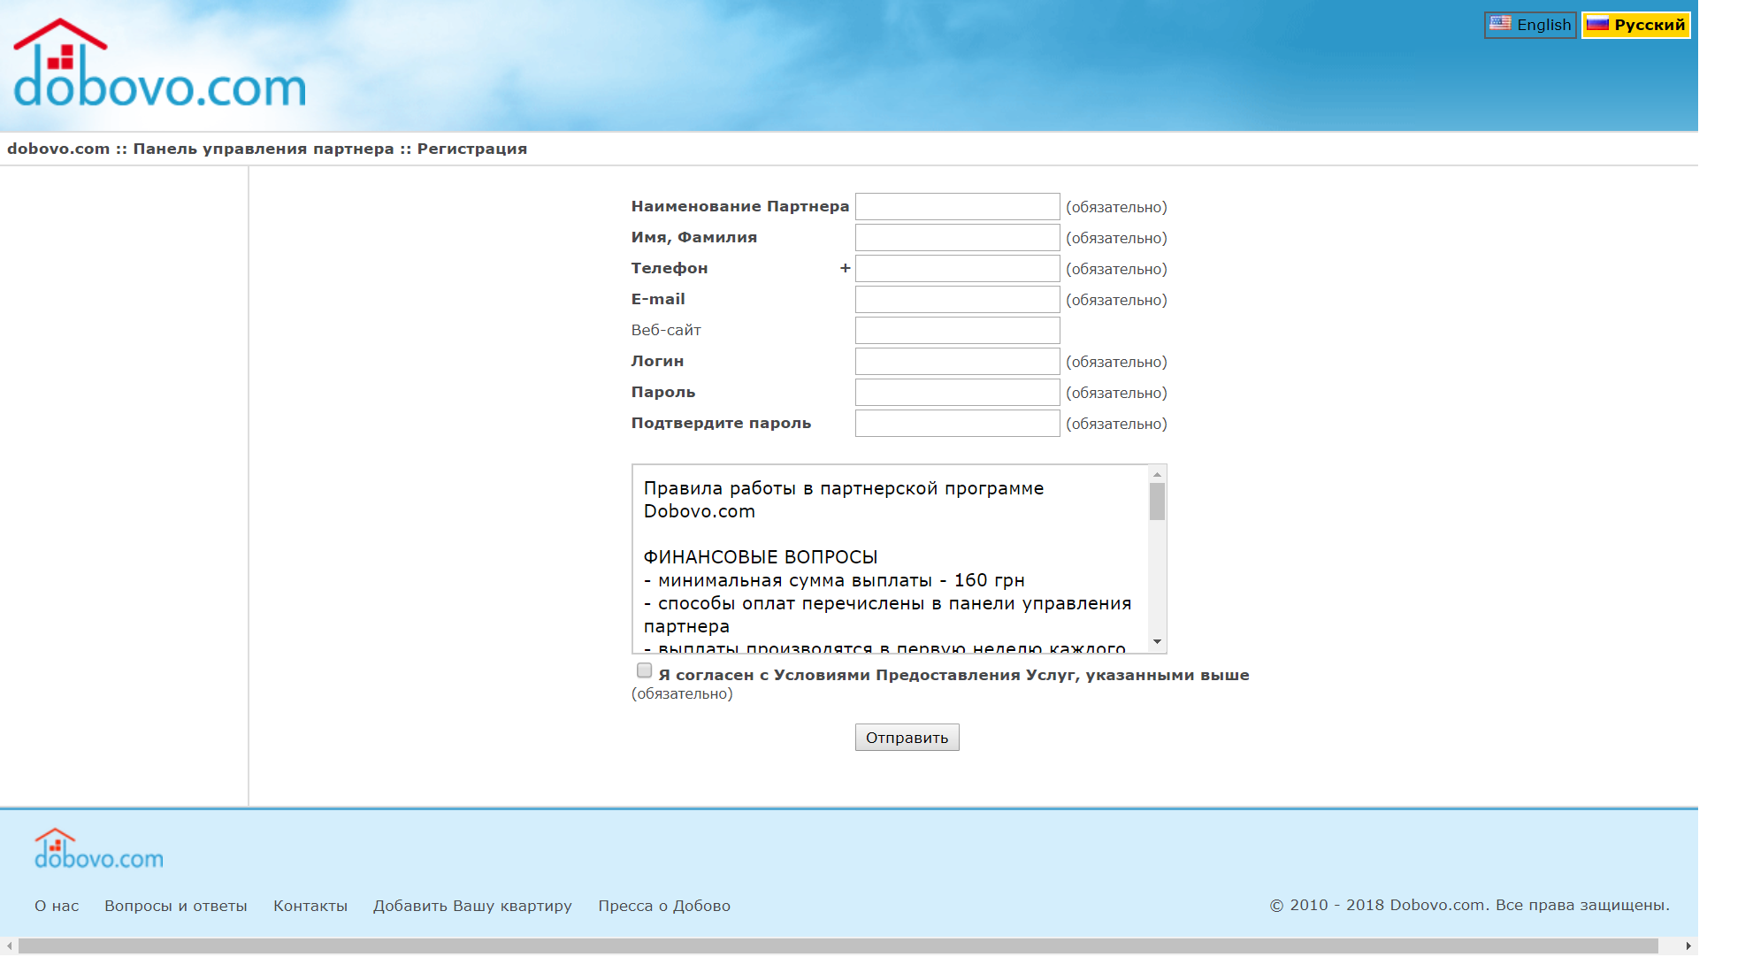1753x957 pixels.
Task: Open the О нас footer link
Action: tap(57, 906)
